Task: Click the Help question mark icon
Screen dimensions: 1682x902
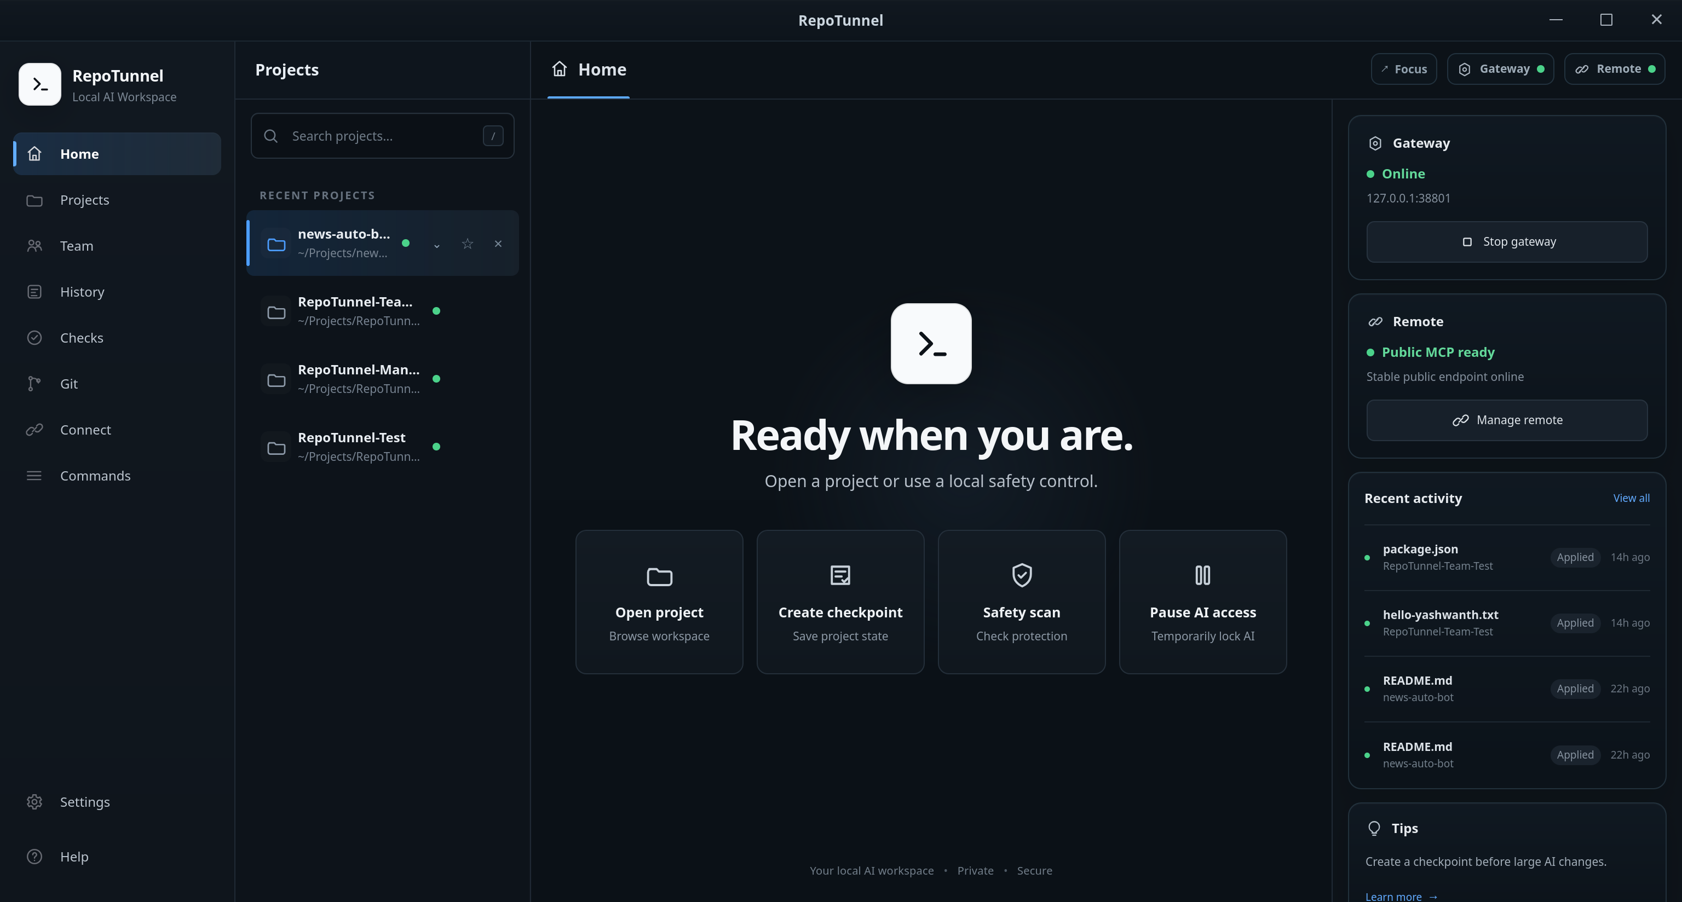Action: click(34, 857)
